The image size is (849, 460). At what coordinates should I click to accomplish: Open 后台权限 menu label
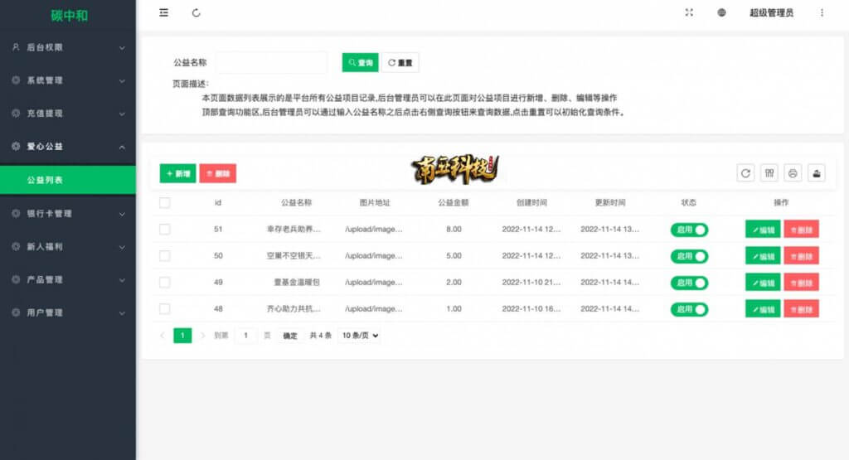[x=45, y=47]
